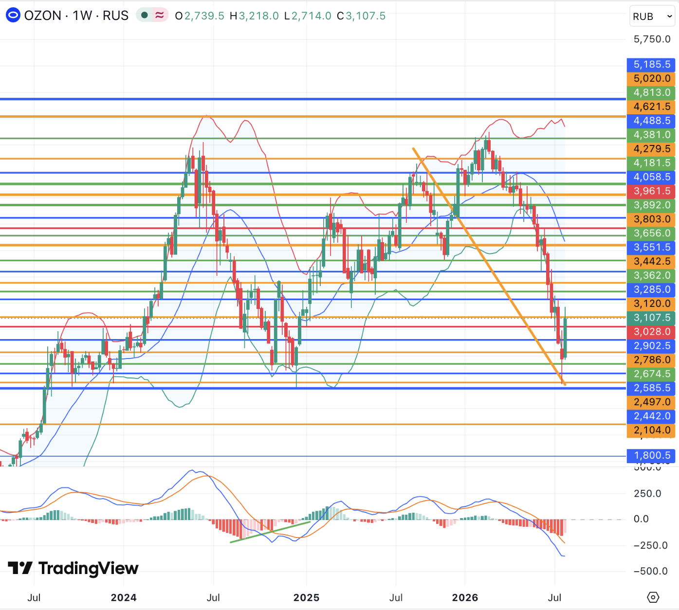Screen dimensions: 679x610
Task: Click the high value H3,218.0
Action: tap(254, 16)
